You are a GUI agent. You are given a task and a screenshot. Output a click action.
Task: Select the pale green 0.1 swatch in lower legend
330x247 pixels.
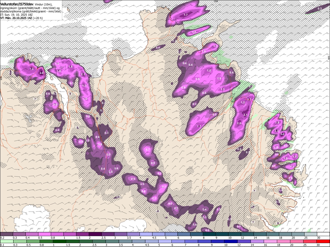6,241
